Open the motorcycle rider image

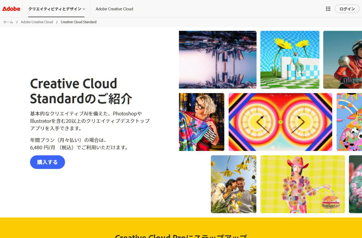(342, 60)
